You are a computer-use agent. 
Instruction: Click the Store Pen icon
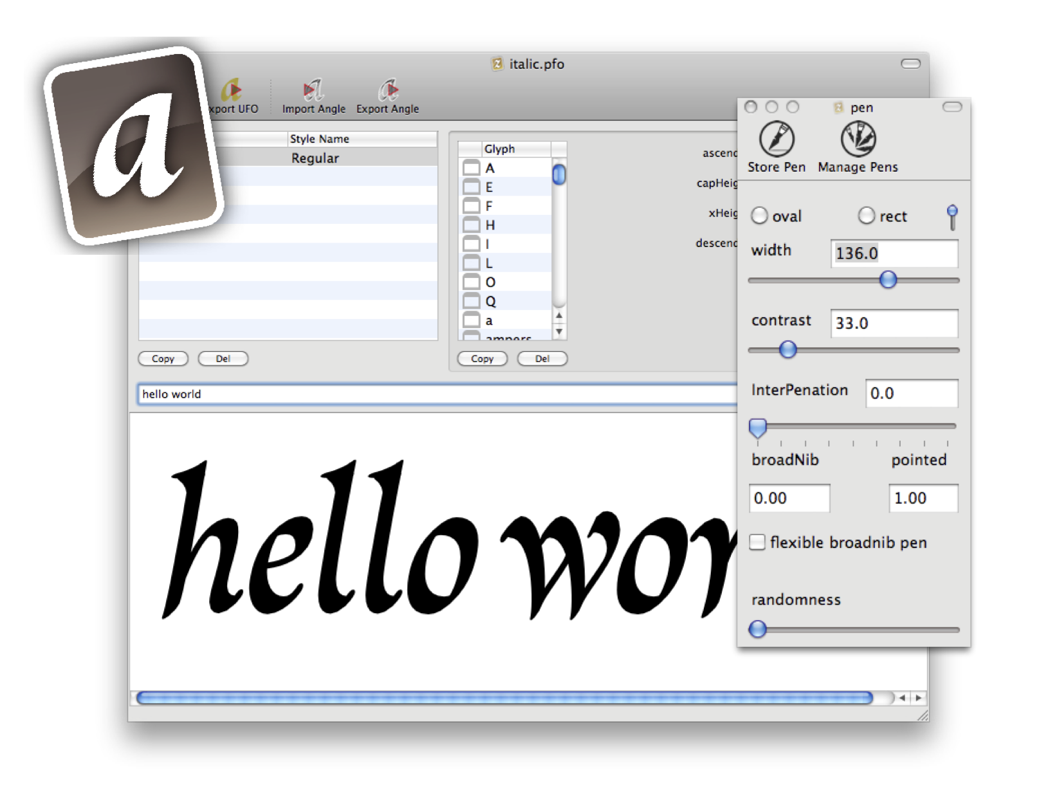[777, 139]
